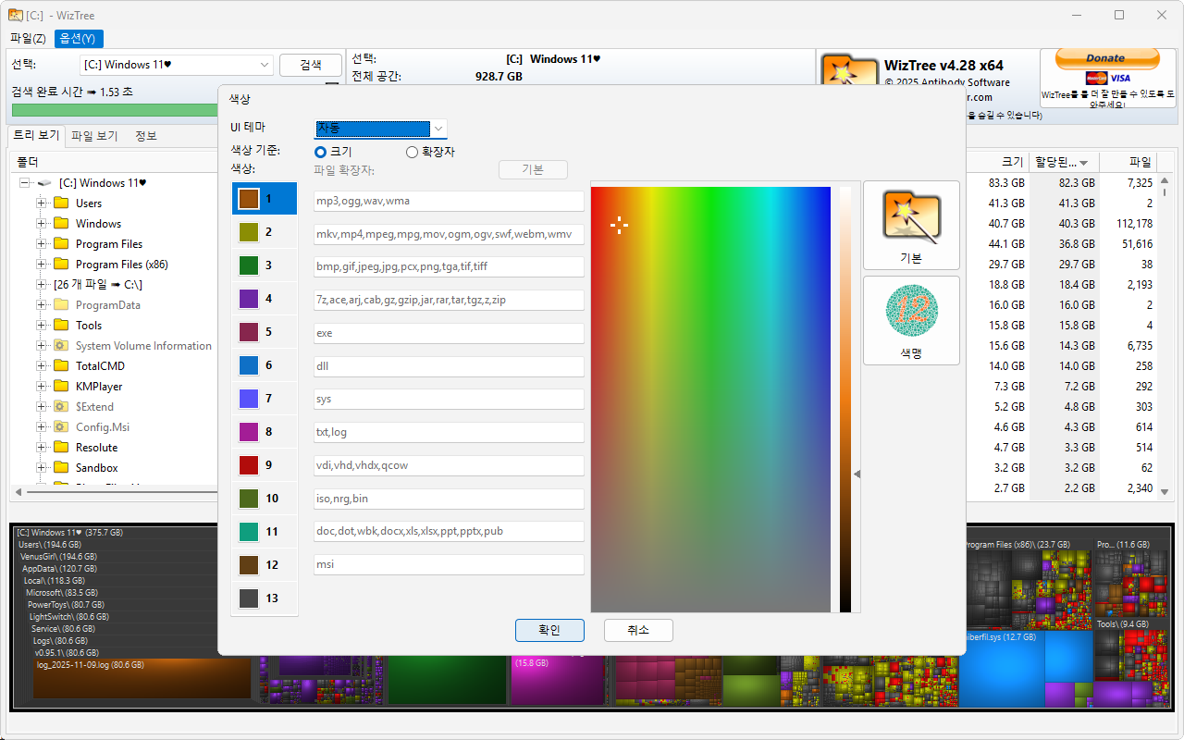This screenshot has width=1184, height=740.
Task: Sort by the 할당된 column header
Action: click(1062, 162)
